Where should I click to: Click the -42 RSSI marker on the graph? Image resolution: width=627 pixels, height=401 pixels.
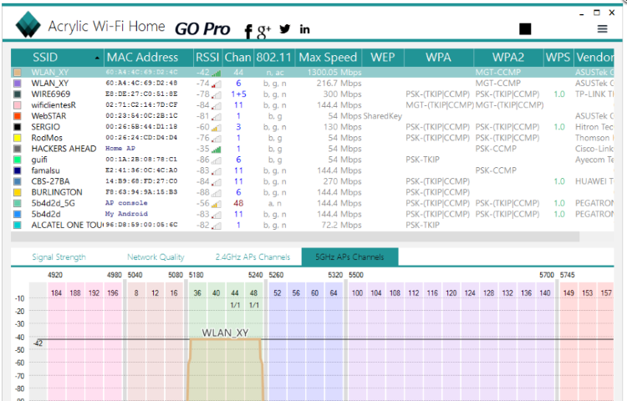point(38,343)
